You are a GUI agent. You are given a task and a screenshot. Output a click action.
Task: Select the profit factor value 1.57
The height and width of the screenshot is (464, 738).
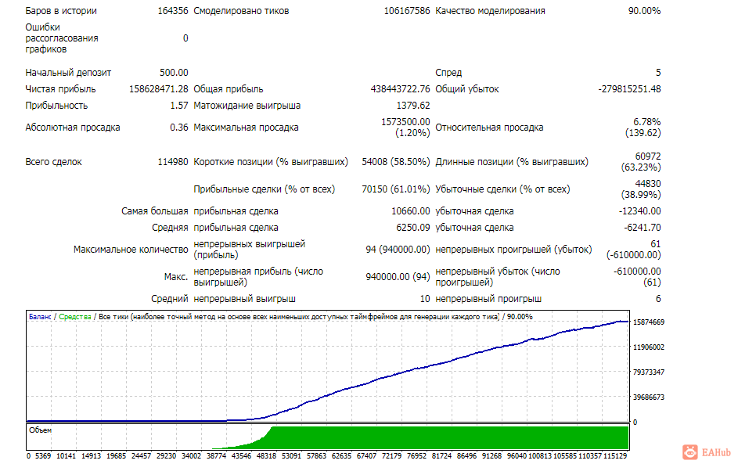[179, 106]
